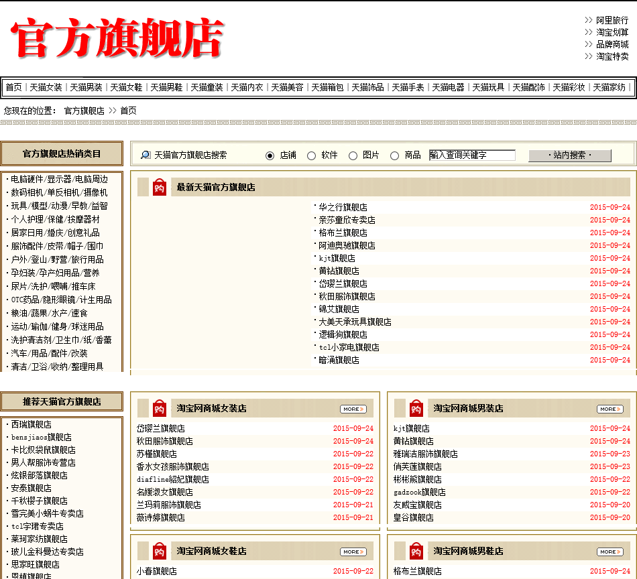Click the magnifier icon beside 天猫官方旗舰店搜索

click(146, 155)
